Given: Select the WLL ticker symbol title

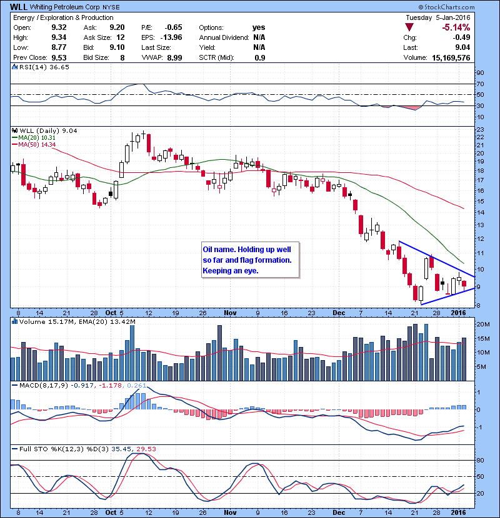Looking at the screenshot, I should coord(19,7).
